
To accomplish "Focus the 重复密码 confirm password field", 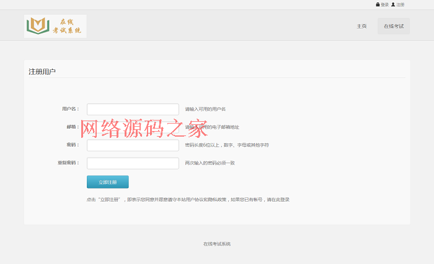I will point(133,163).
